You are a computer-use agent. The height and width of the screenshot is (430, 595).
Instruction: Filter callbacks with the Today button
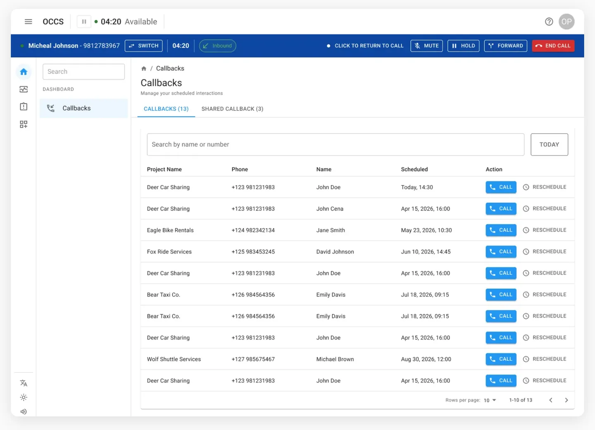(549, 145)
